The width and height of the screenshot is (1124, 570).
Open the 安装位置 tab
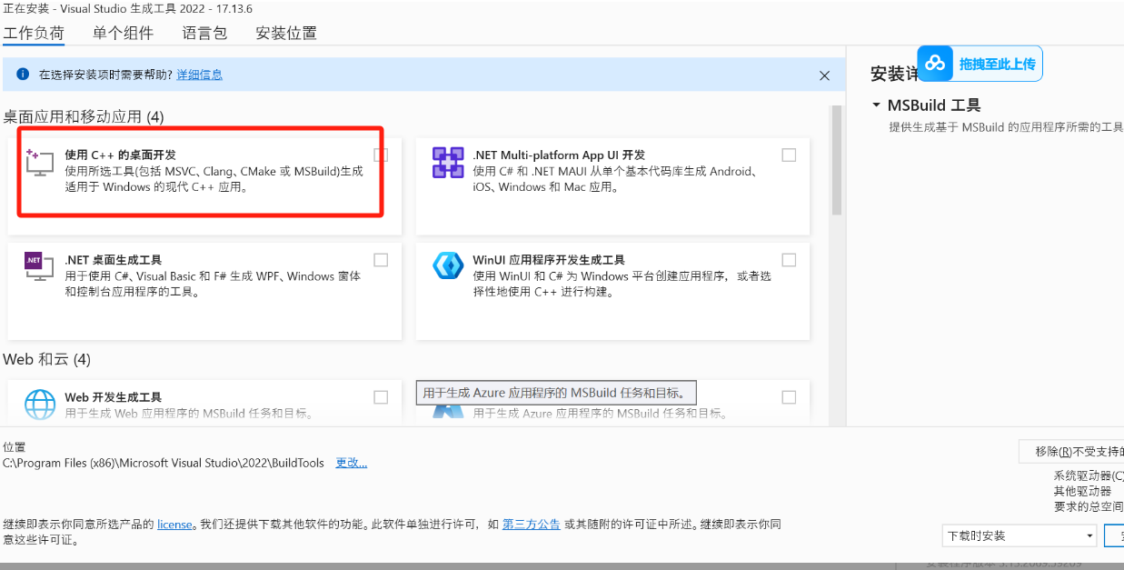tap(286, 33)
